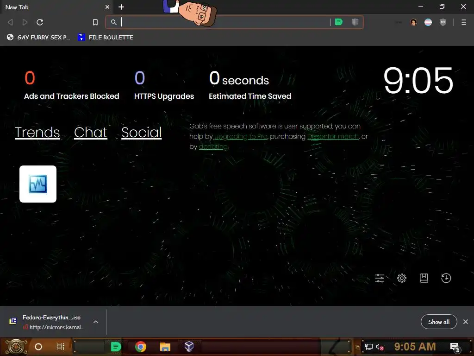
Task: Open the Social link
Action: (x=142, y=132)
